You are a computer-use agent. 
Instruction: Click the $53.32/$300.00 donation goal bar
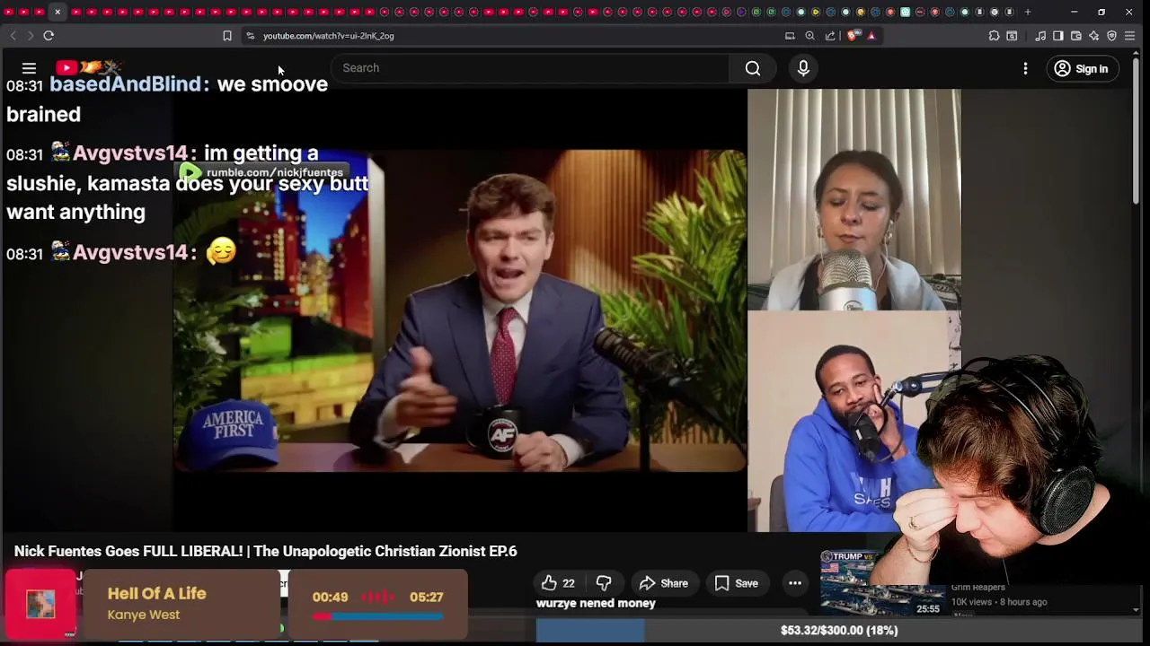coord(839,631)
